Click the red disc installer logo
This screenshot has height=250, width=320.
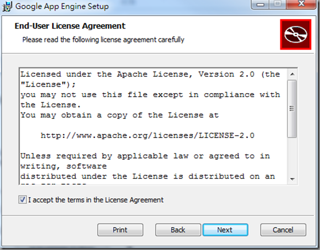296,34
